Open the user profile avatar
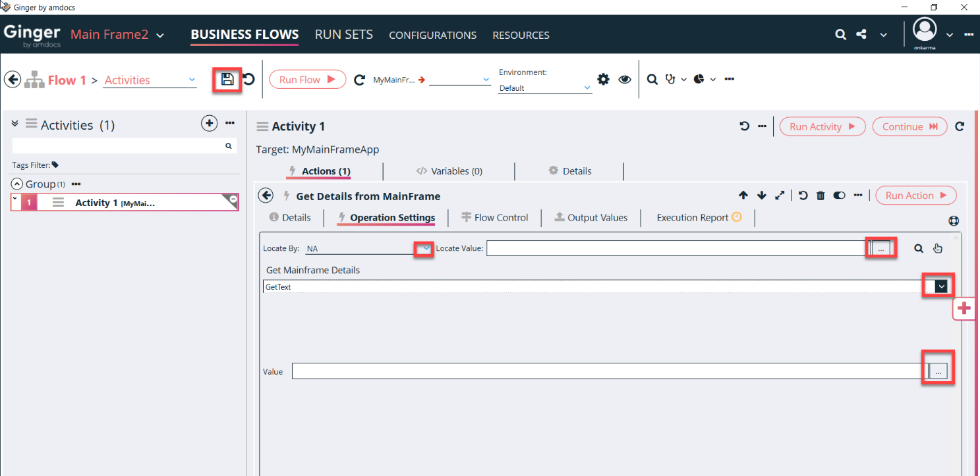This screenshot has height=476, width=980. pyautogui.click(x=925, y=30)
